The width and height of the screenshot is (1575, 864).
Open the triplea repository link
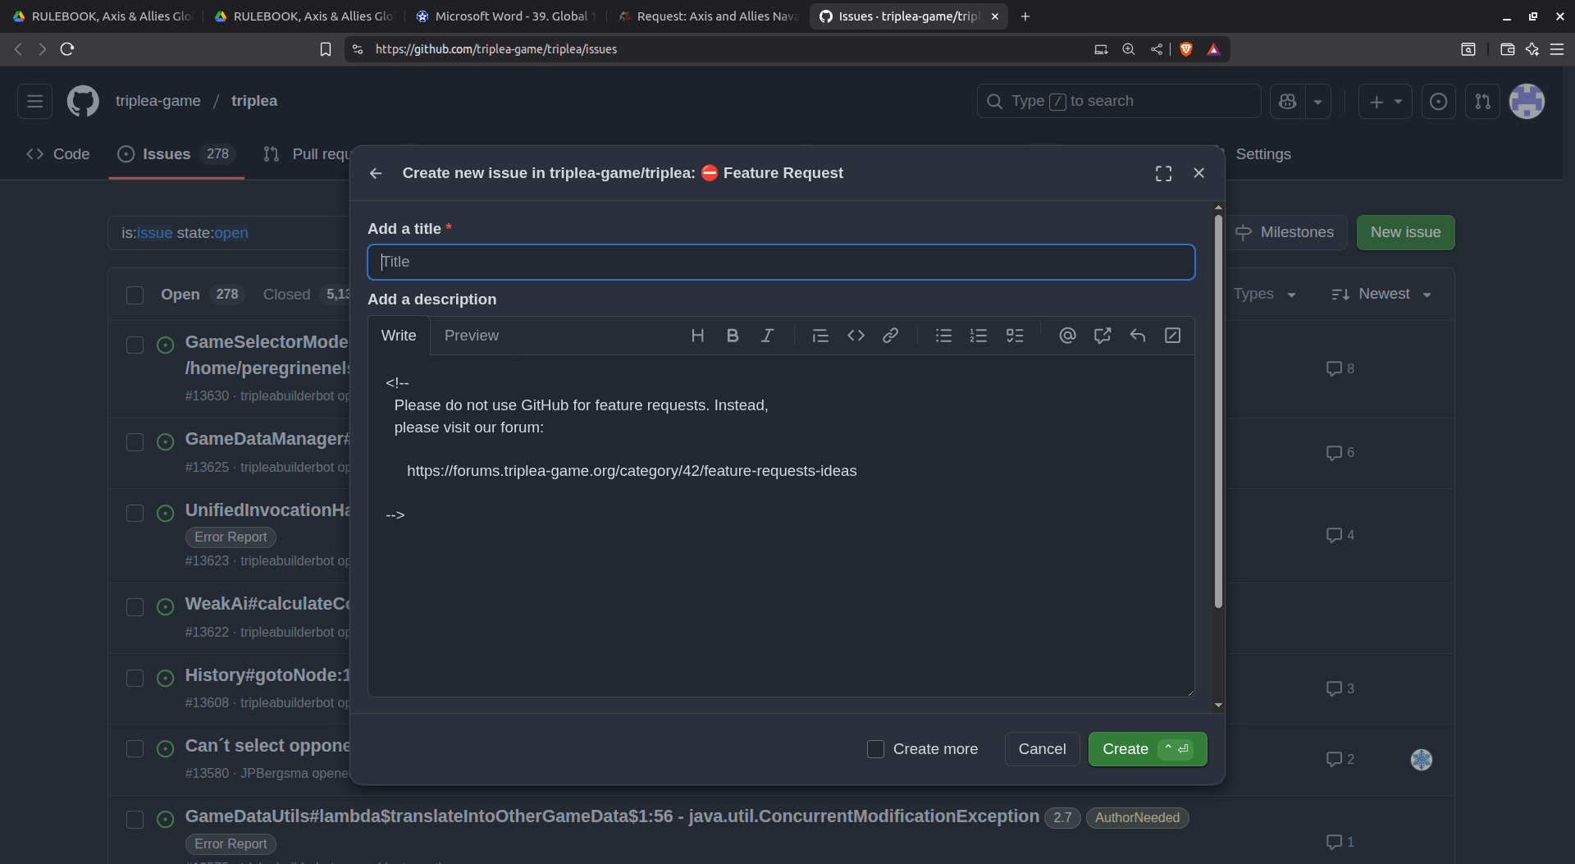click(254, 101)
